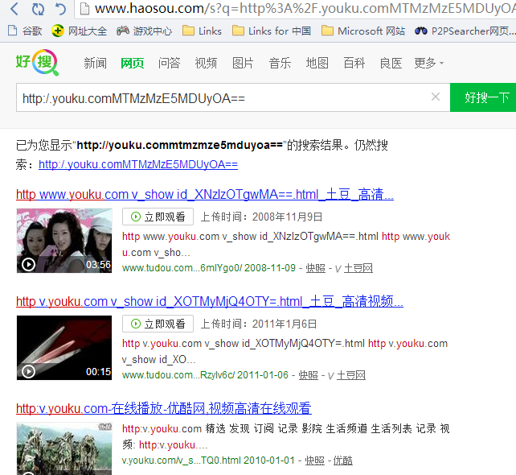The height and width of the screenshot is (475, 516).
Task: Switch to the 视频 tab
Action: (206, 63)
